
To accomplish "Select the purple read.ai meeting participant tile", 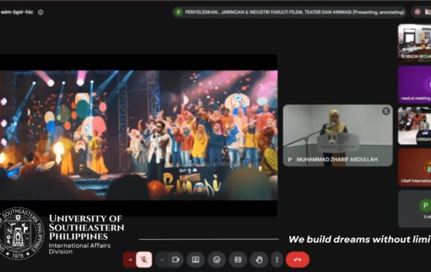I will point(415,84).
